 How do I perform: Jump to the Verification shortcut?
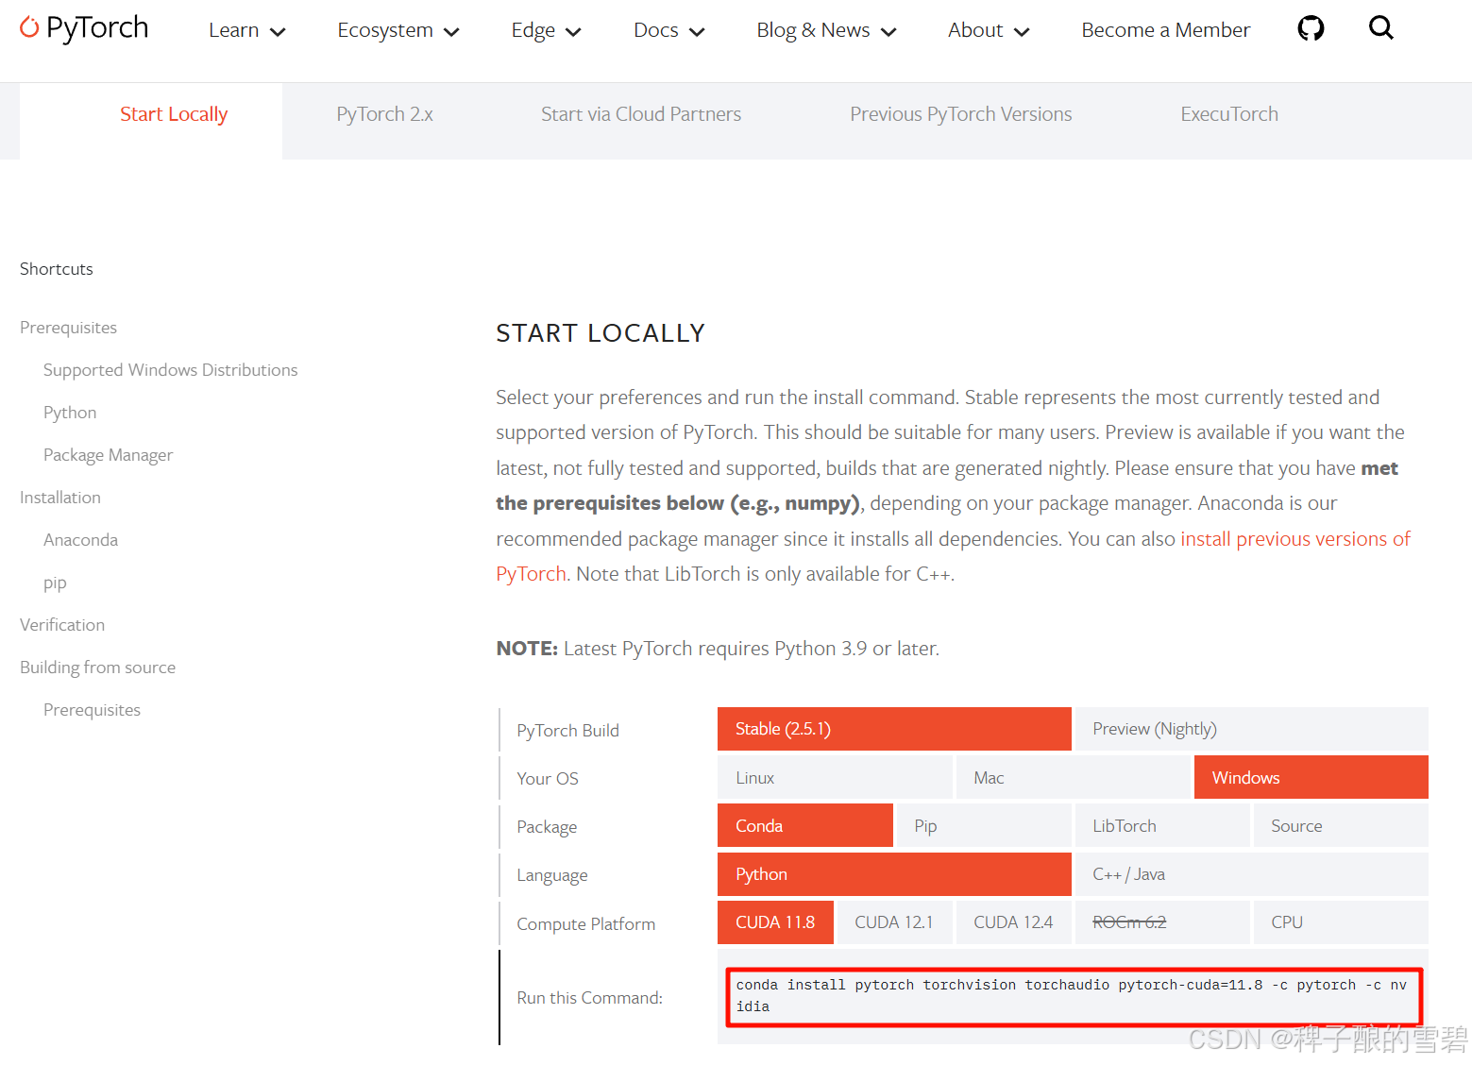(x=62, y=625)
